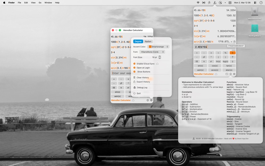Click Quit in the settings popup
Viewport: 265px width, 166px height.
click(x=137, y=93)
